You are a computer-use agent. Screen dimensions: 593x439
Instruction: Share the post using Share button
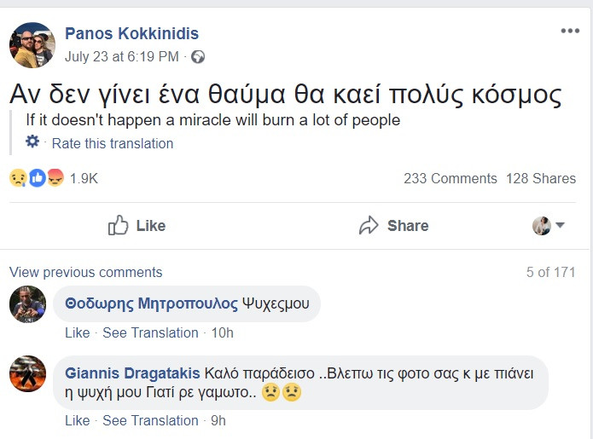[x=393, y=226]
